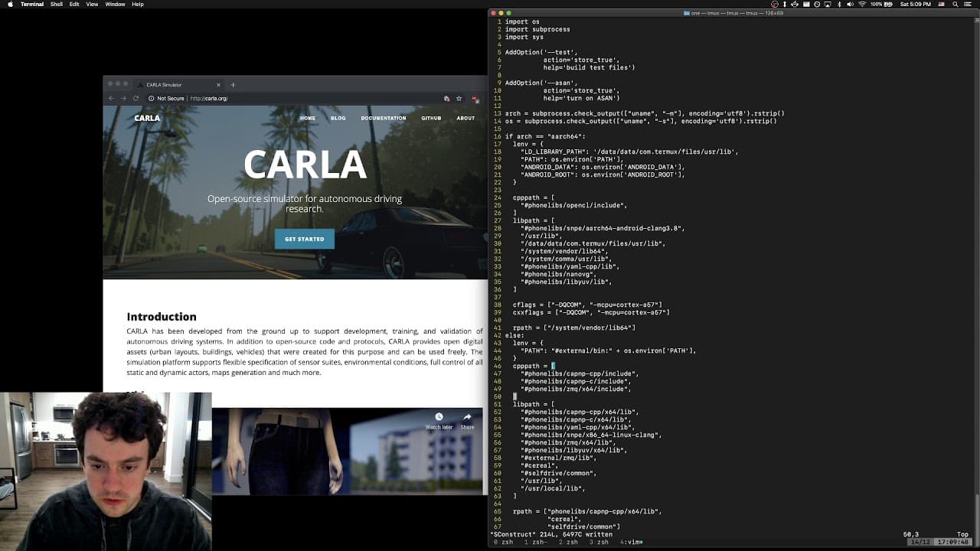Open the red extension icon in browser toolbar
The height and width of the screenshot is (551, 980).
click(x=475, y=99)
